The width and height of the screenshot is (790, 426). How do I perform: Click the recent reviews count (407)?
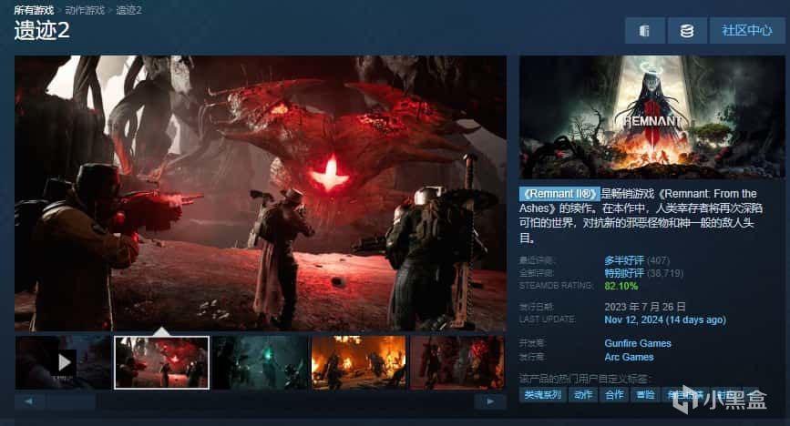(658, 260)
